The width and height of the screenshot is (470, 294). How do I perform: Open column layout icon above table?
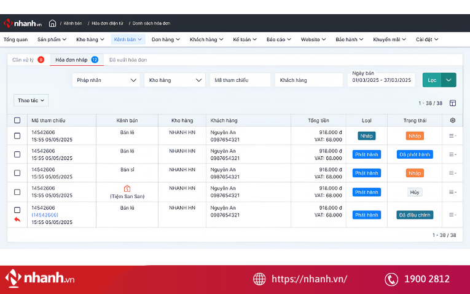tap(453, 103)
